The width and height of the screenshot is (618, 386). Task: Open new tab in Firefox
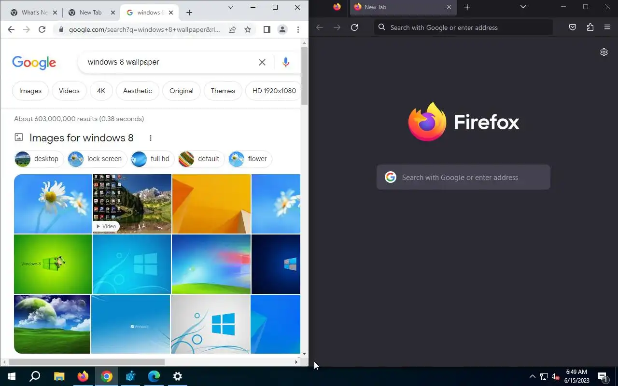click(x=467, y=7)
